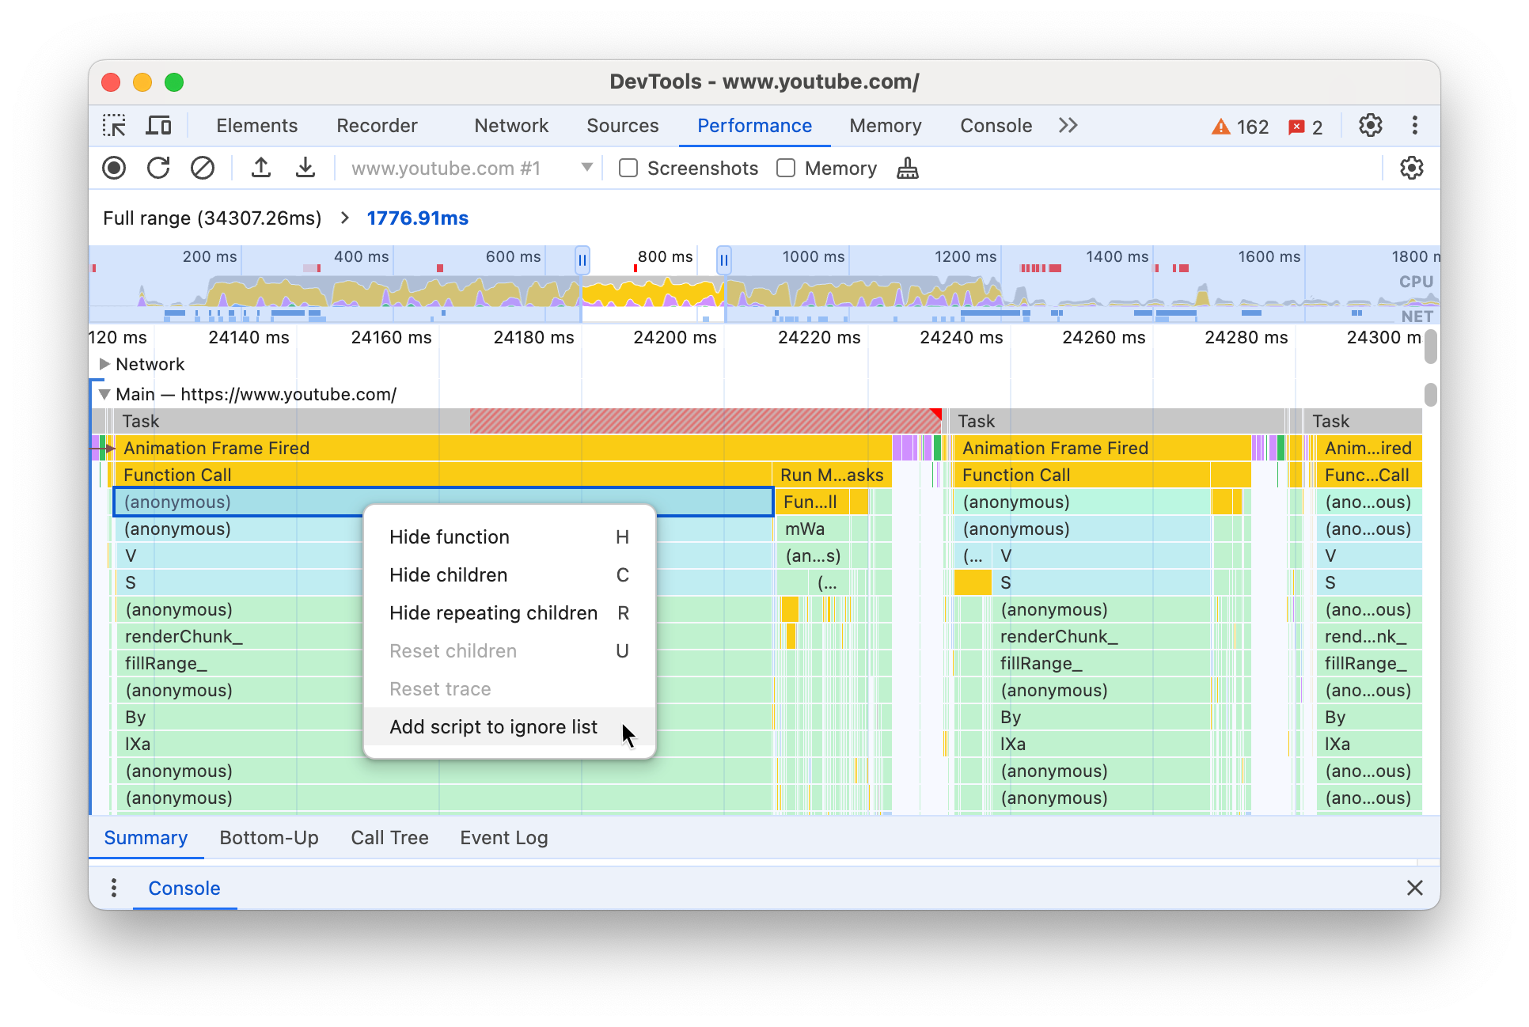The image size is (1529, 1027).
Task: Click the reload and profile icon
Action: coord(158,169)
